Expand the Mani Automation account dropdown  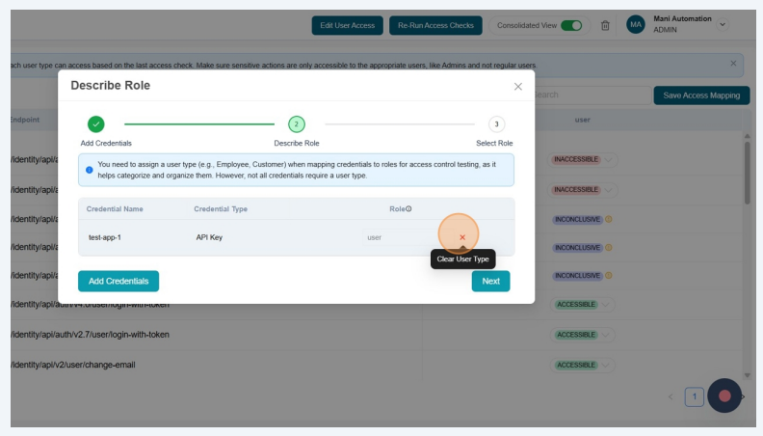(724, 24)
